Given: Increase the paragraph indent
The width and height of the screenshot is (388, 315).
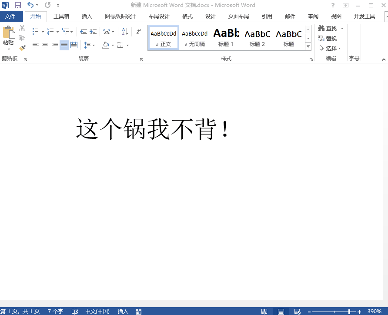Looking at the screenshot, I should pyautogui.click(x=93, y=32).
